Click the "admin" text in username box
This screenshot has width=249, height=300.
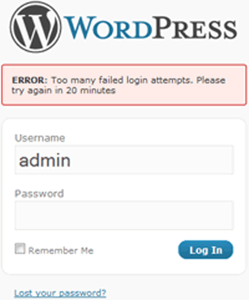(x=45, y=161)
